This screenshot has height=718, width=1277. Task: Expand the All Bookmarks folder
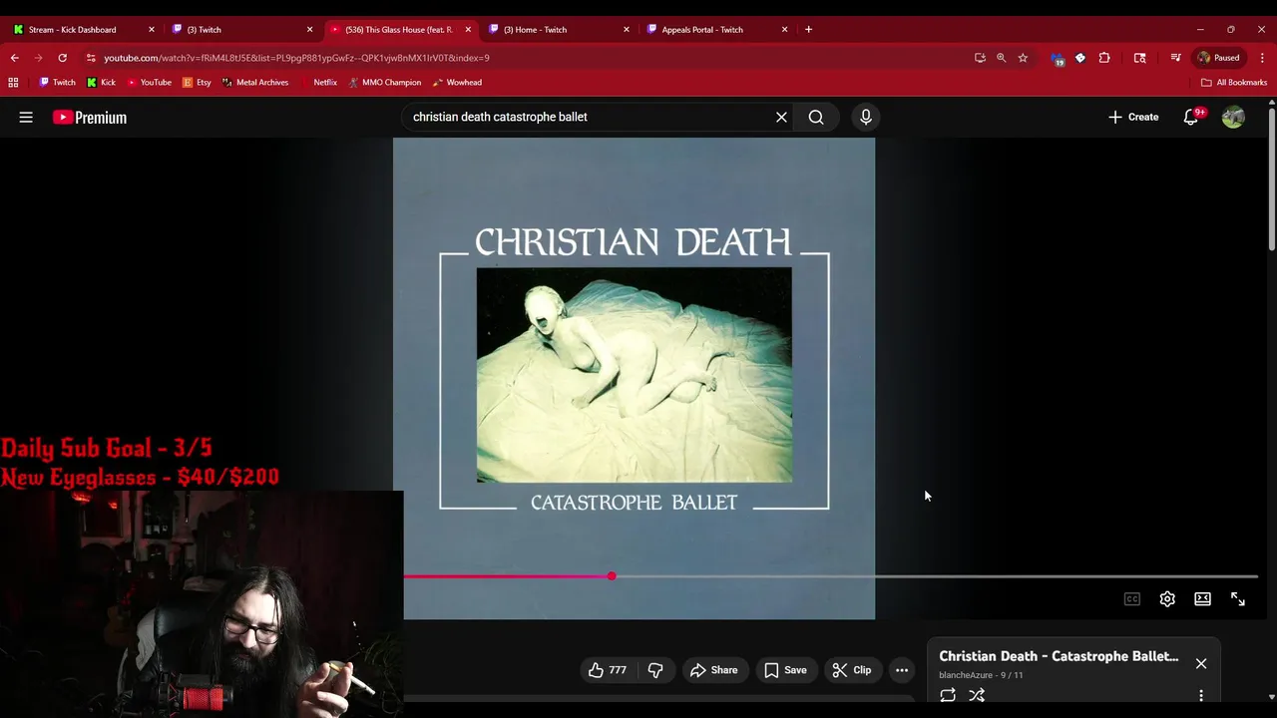(x=1234, y=83)
